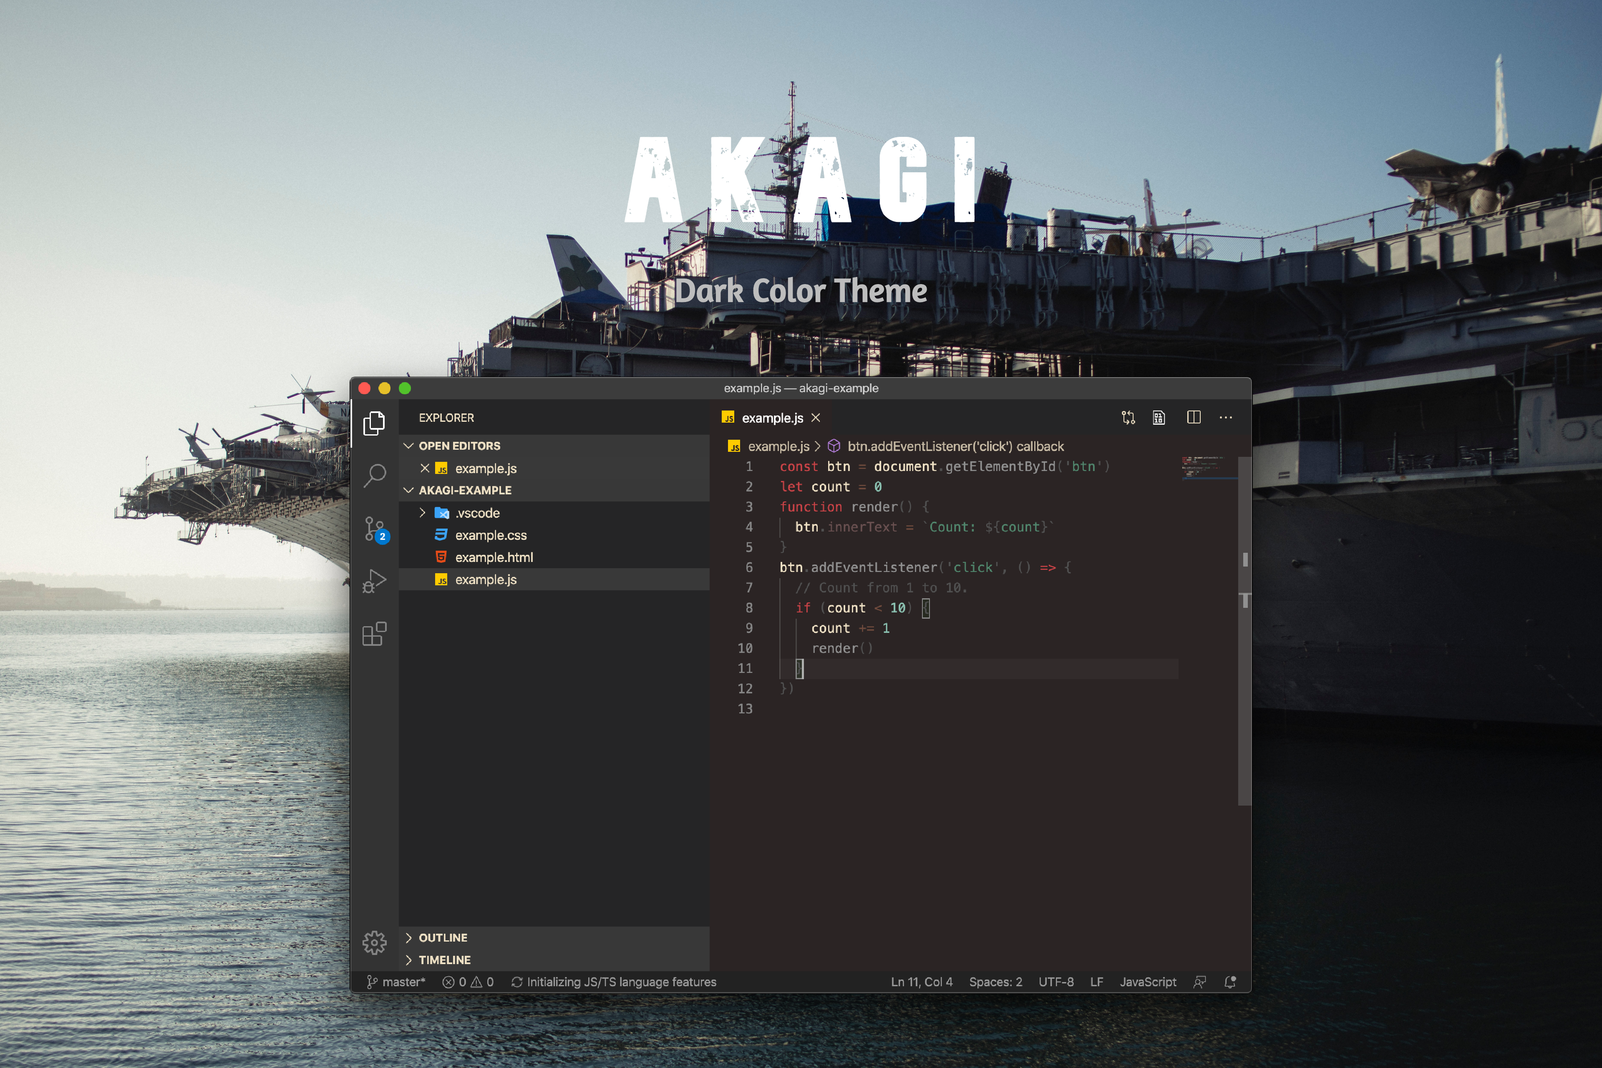Open the Explorer view in activity bar
Image resolution: width=1602 pixels, height=1068 pixels.
[x=374, y=423]
